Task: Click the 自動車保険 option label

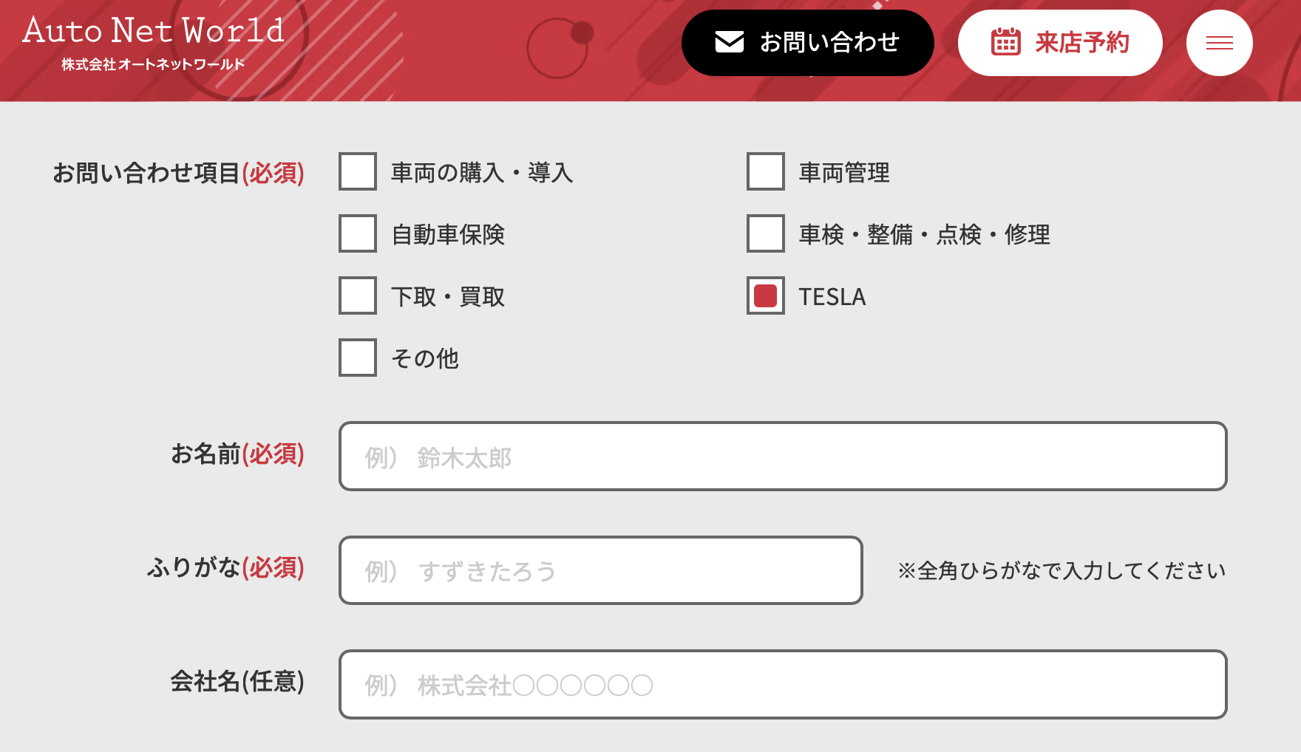Action: [x=448, y=234]
